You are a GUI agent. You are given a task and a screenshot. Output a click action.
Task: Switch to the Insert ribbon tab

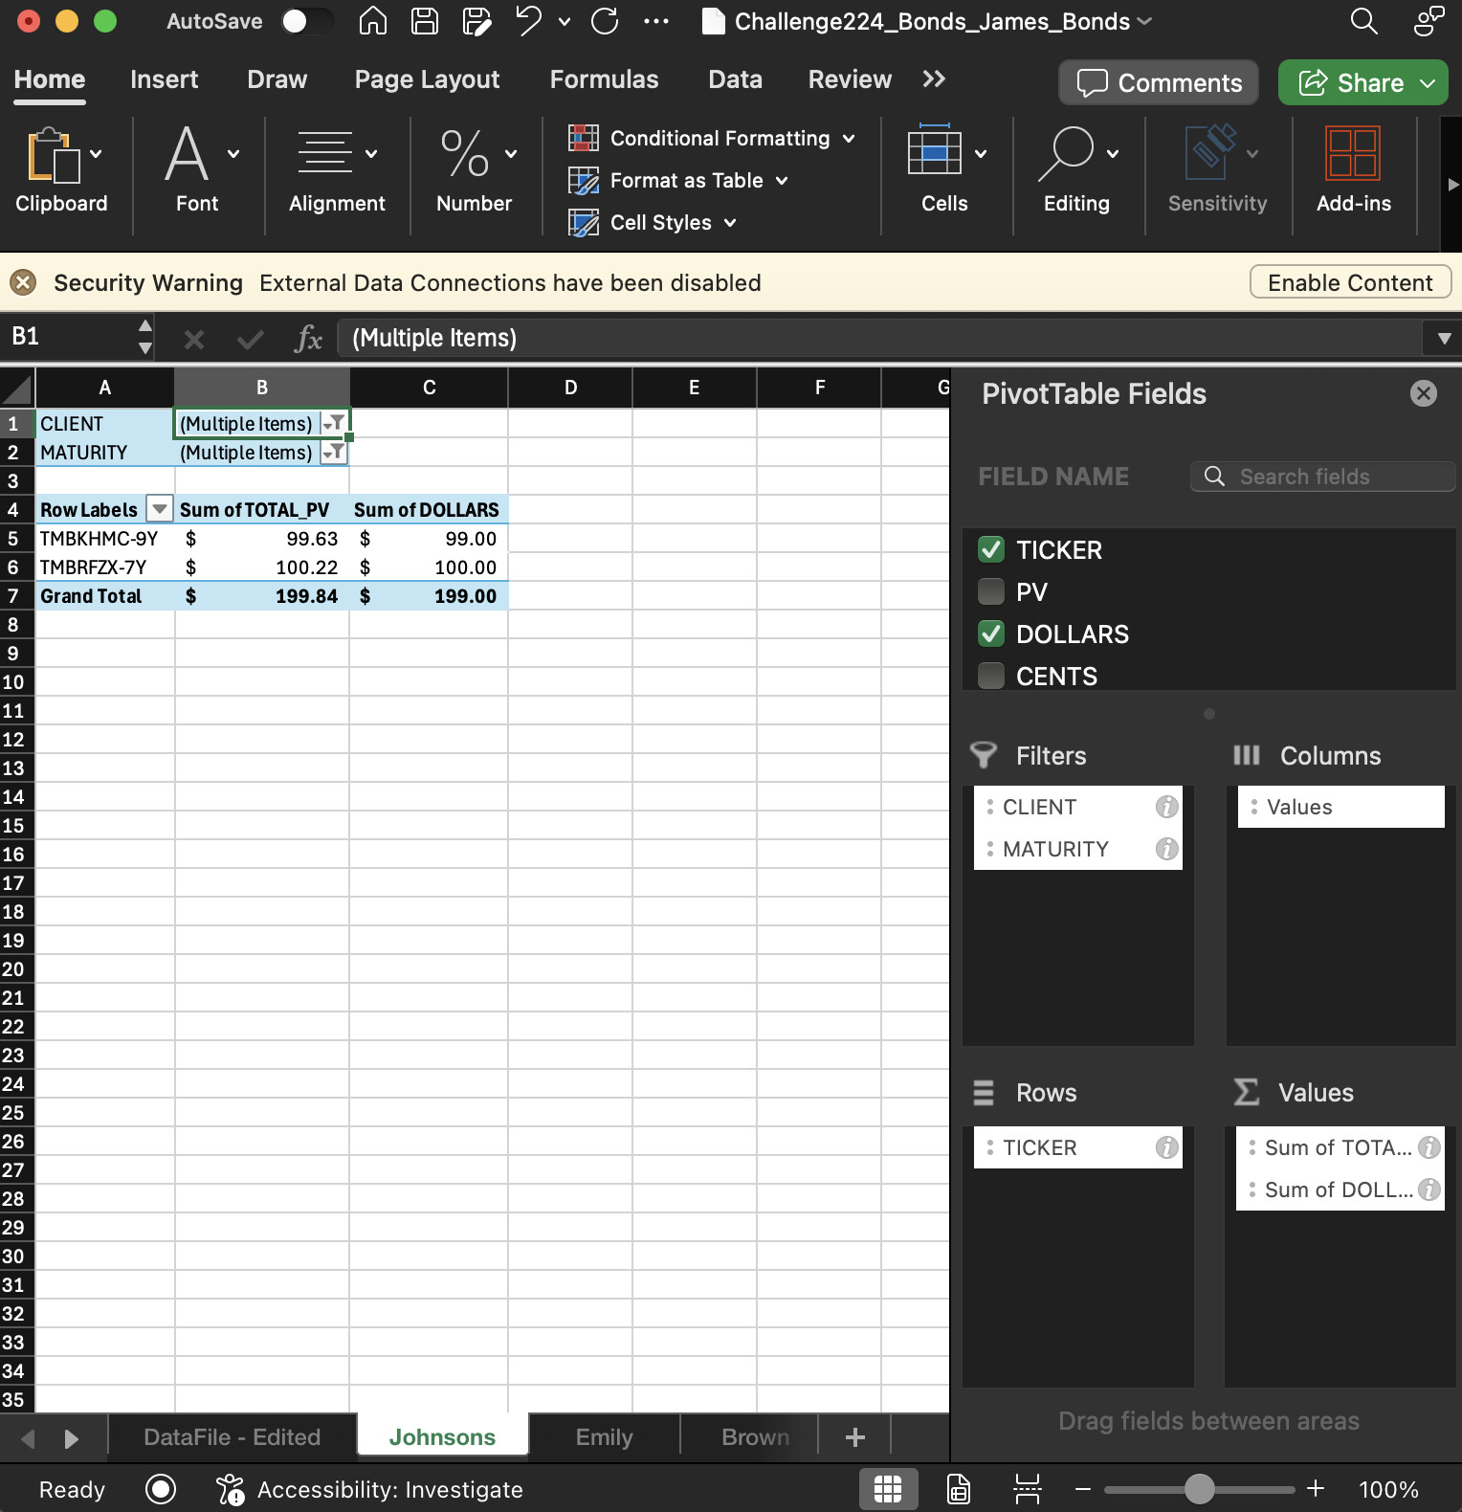164,79
